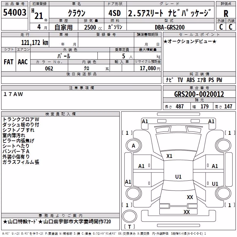This screenshot has height=237, width=237.
Task: Select the seating capacity value 5 人
Action: [x=127, y=56]
